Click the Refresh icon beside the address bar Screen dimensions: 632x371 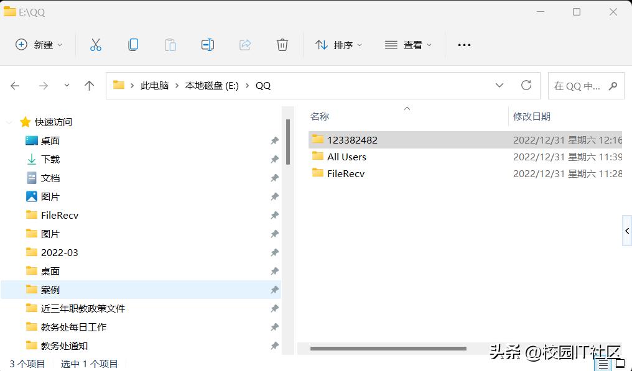pos(526,85)
